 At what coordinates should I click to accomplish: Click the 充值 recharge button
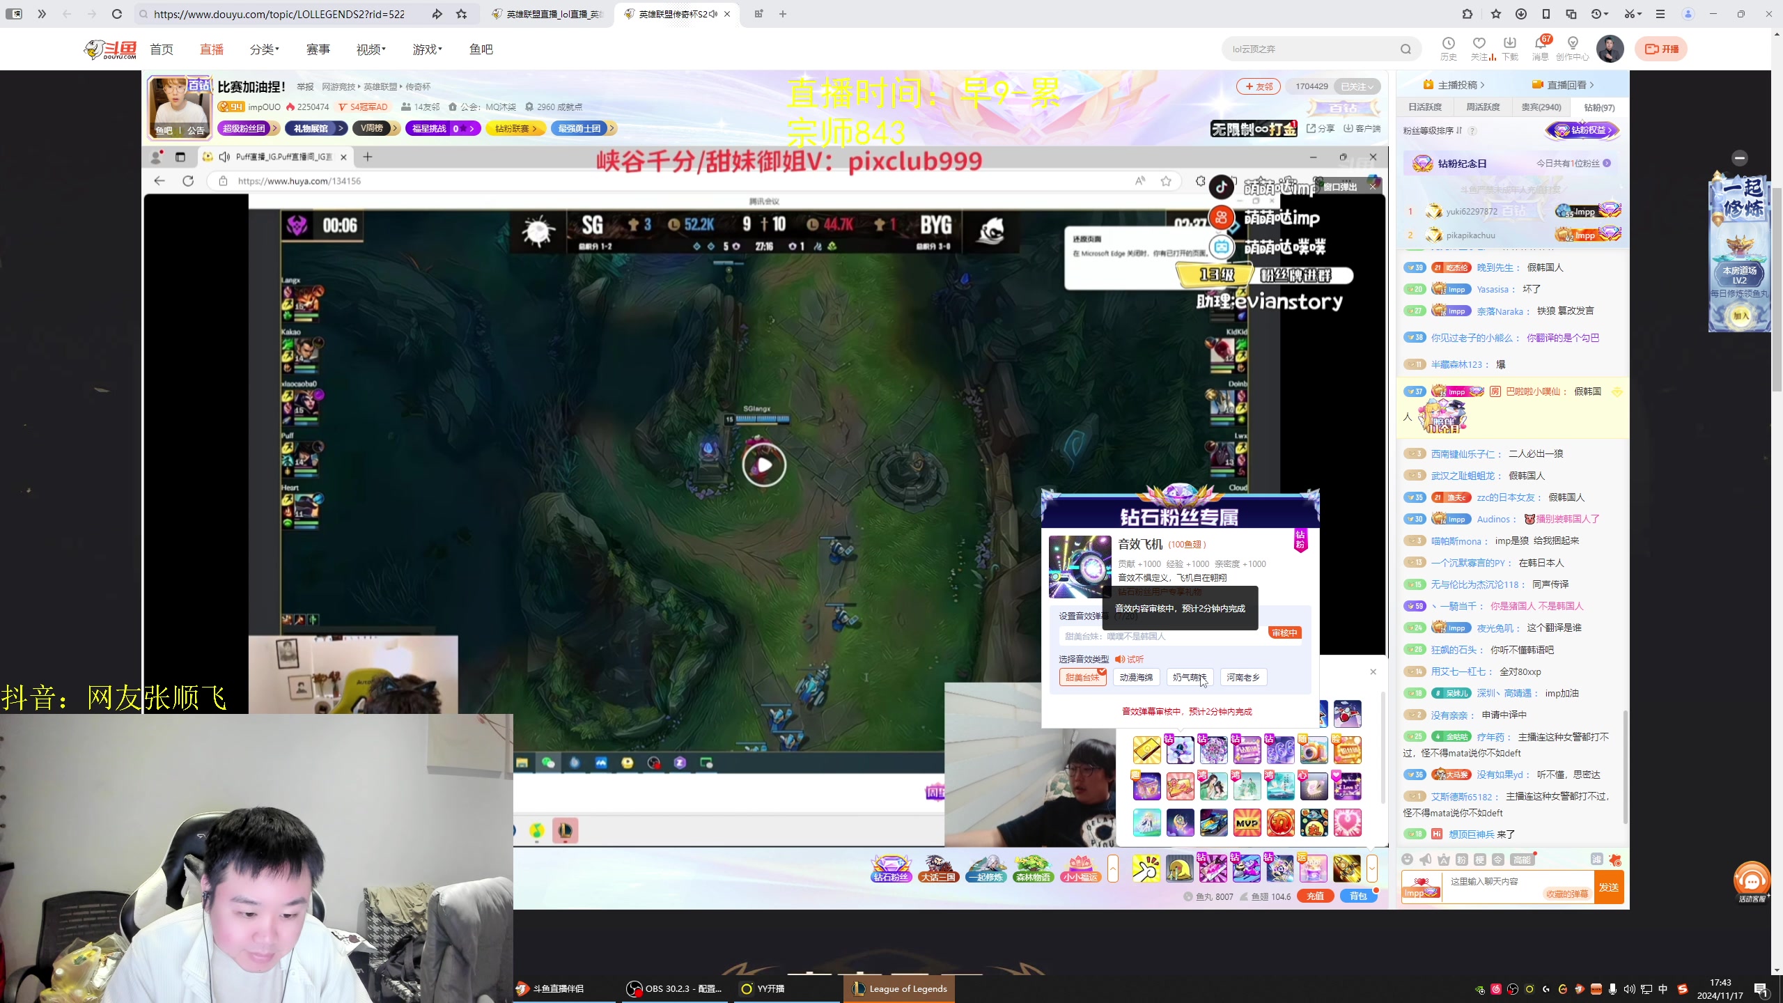coord(1315,896)
